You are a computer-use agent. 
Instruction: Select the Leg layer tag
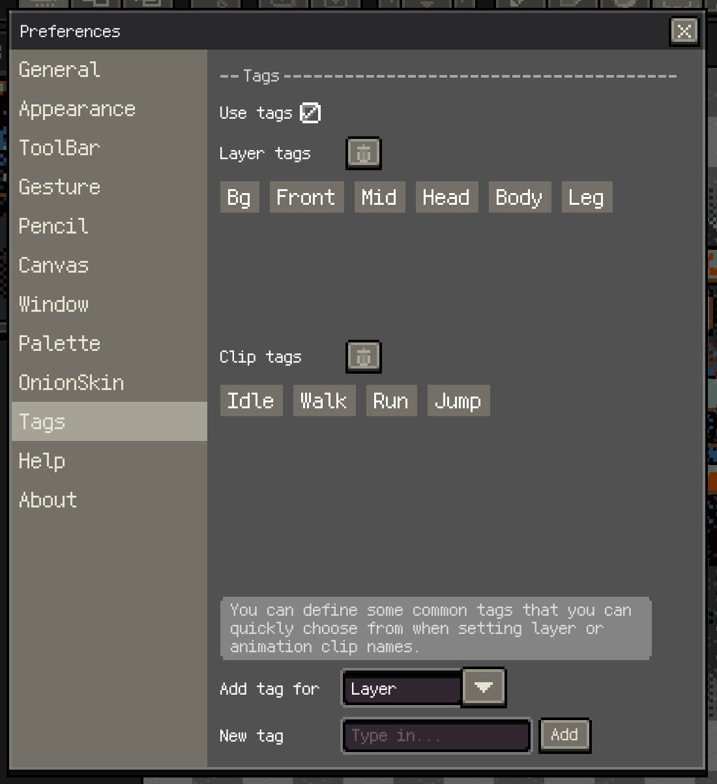click(587, 197)
